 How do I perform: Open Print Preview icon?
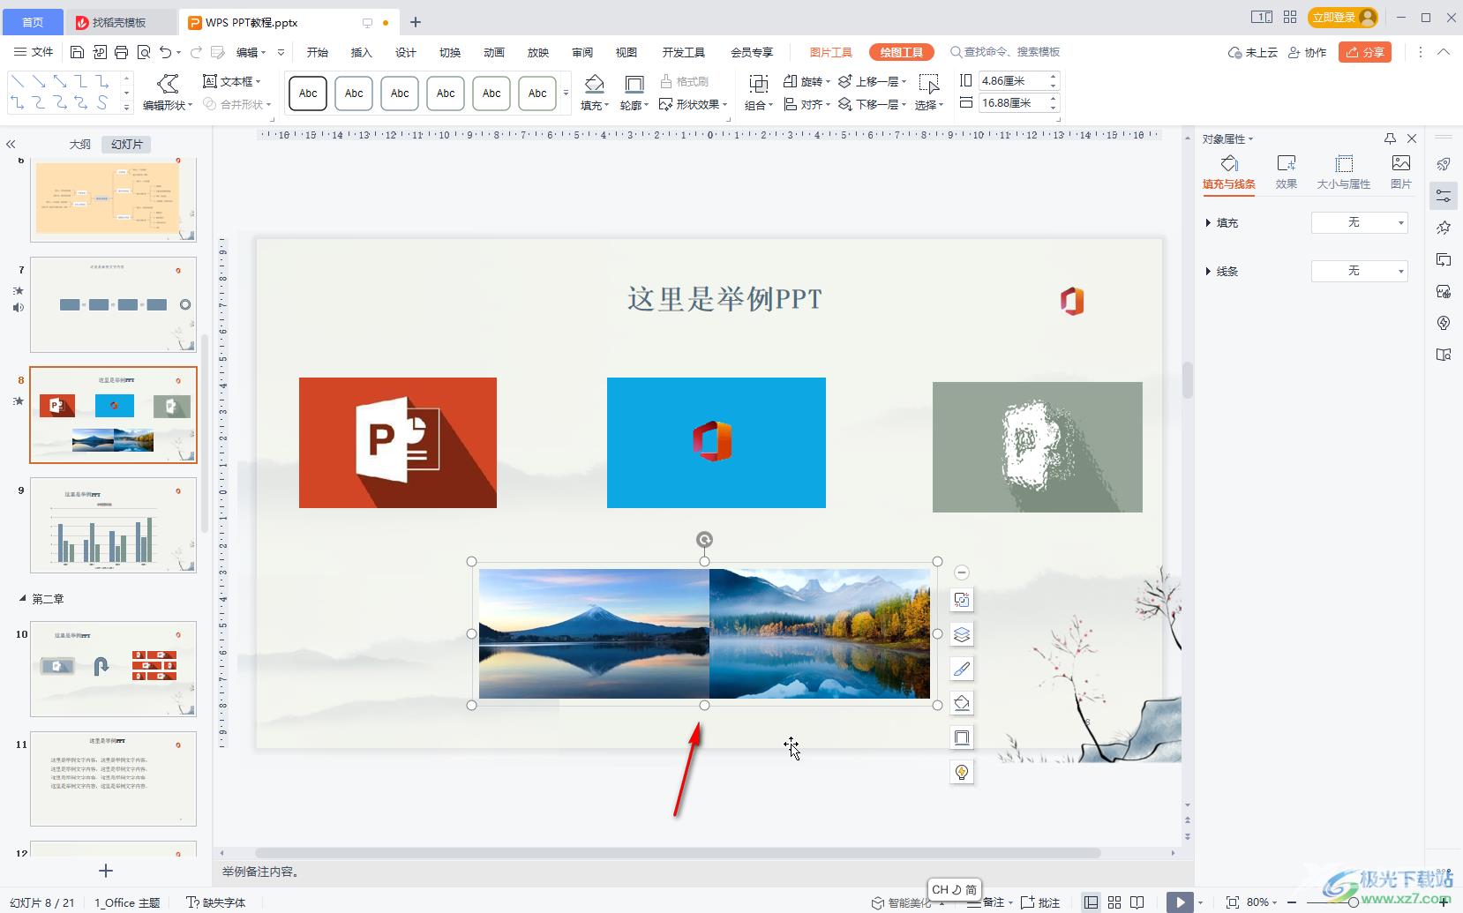pos(144,52)
